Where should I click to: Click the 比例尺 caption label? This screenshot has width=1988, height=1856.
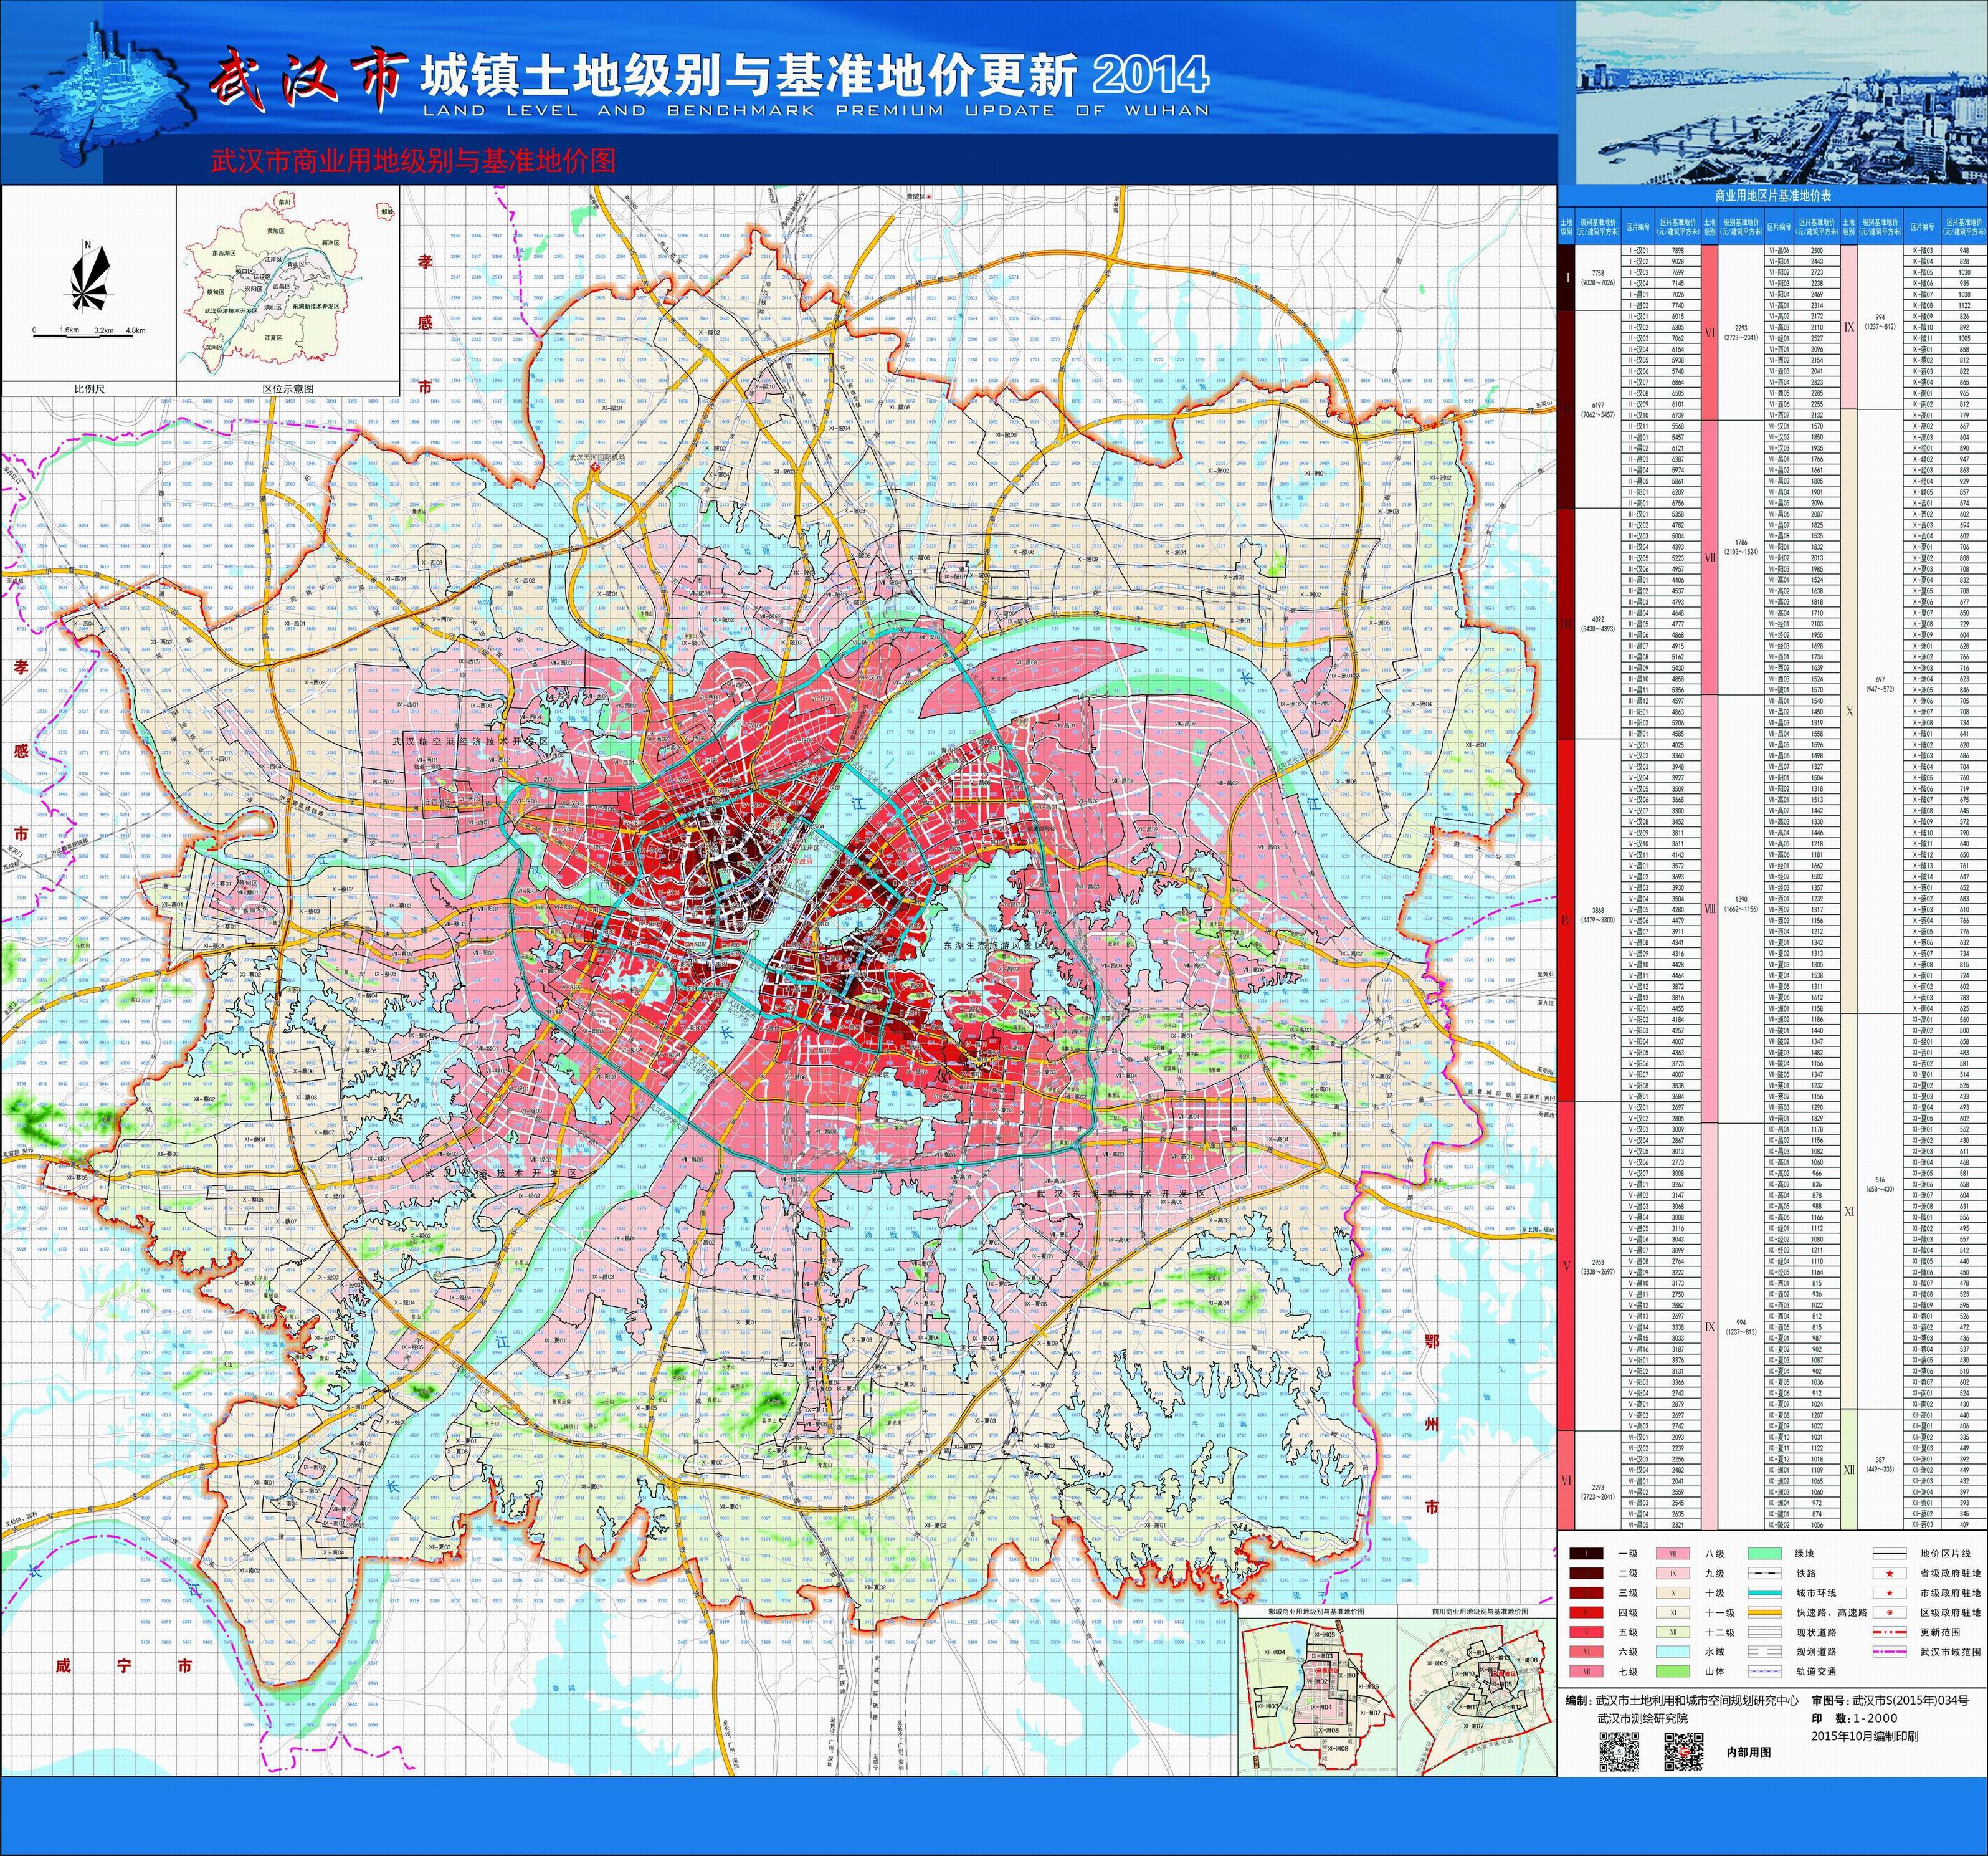[x=89, y=389]
